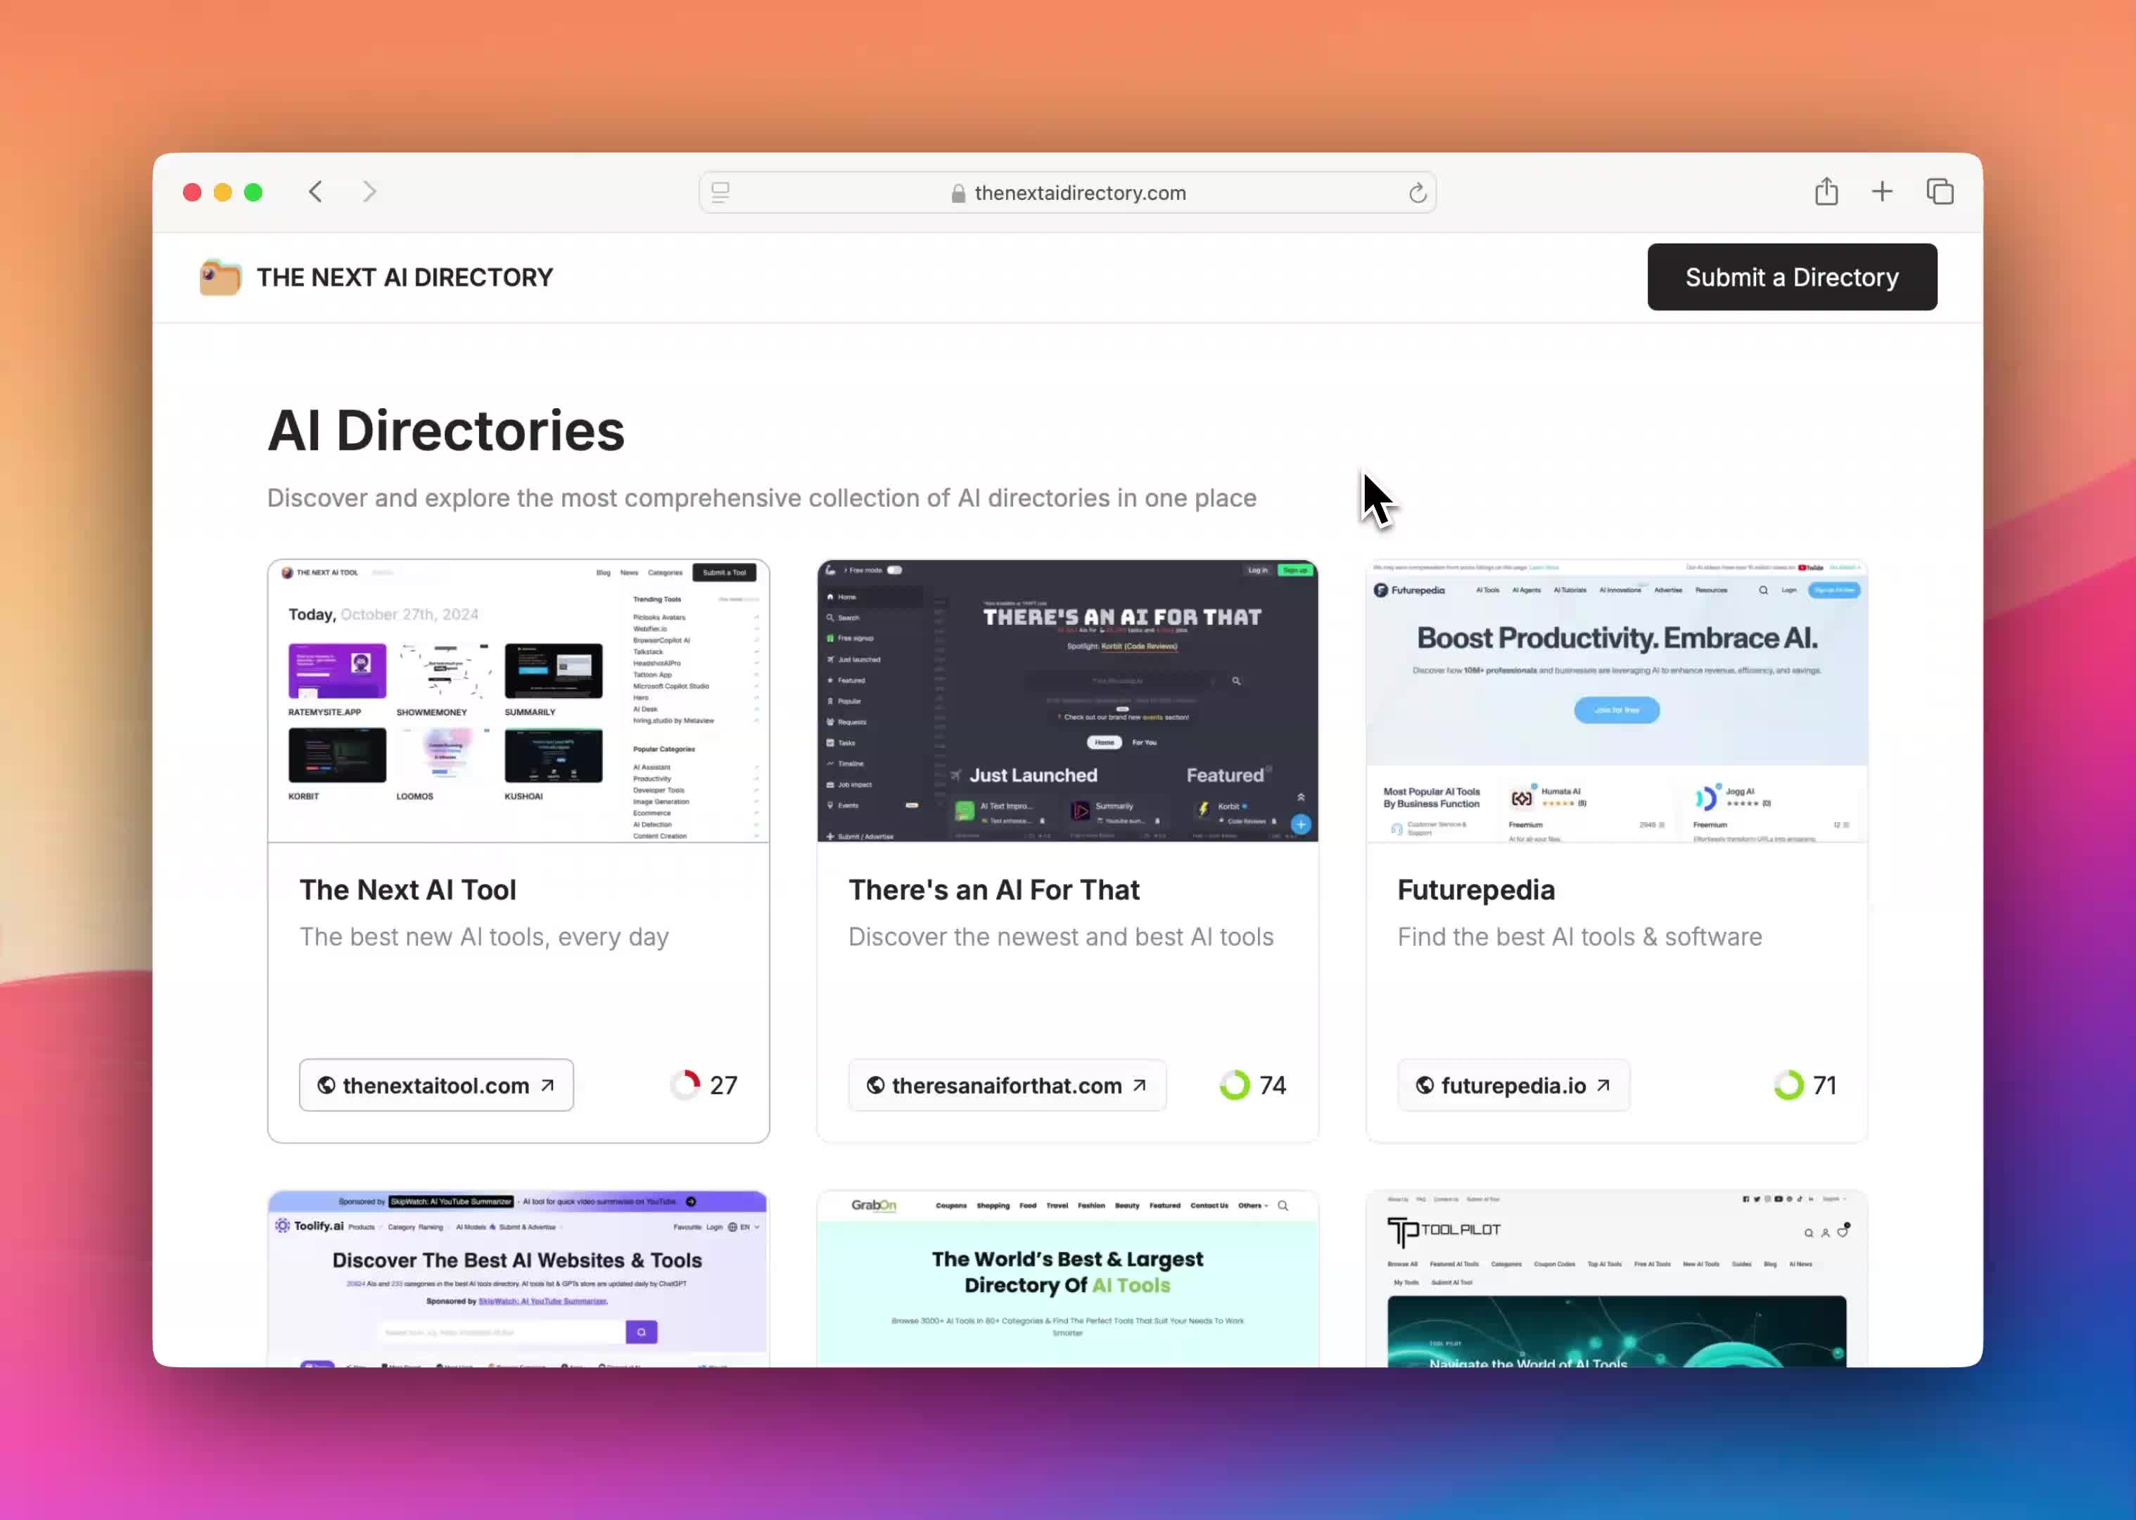Click the Submit a Directory button
Screen dimensions: 2136x1520
pos(1792,277)
